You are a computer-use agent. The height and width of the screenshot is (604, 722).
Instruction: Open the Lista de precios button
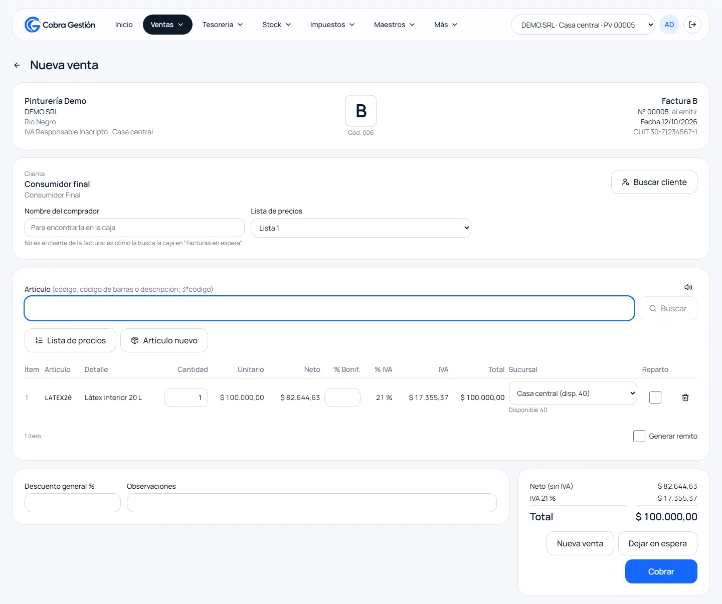[x=70, y=340]
